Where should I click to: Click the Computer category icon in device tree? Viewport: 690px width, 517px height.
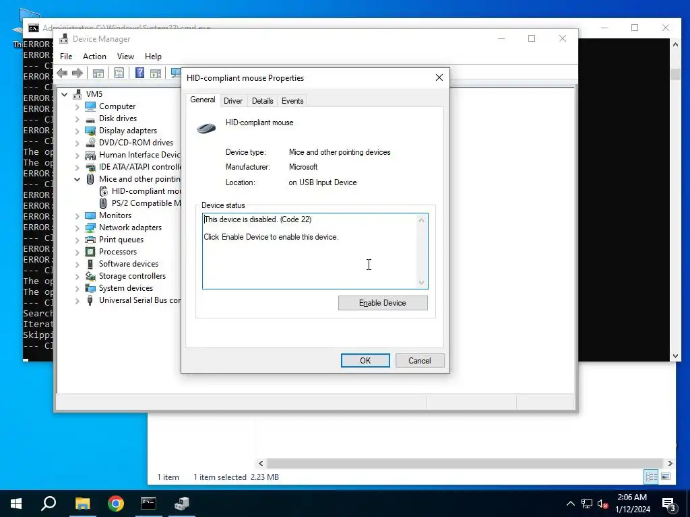(90, 106)
